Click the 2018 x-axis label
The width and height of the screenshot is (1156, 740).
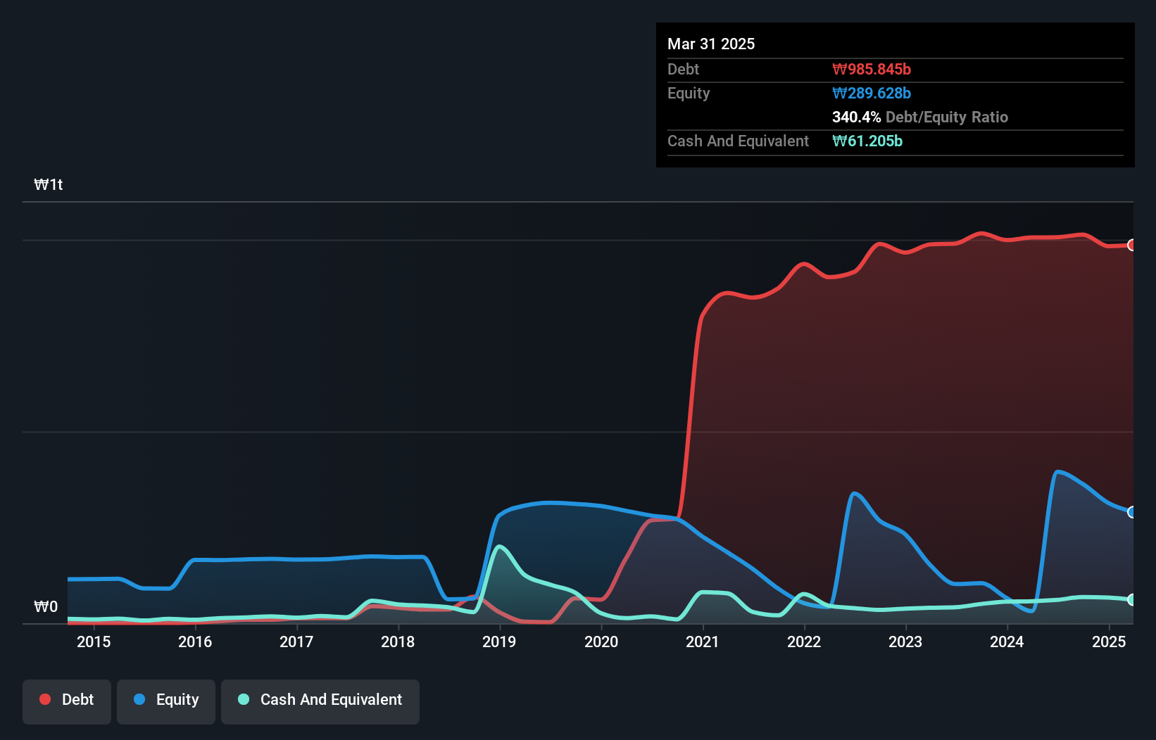(398, 642)
